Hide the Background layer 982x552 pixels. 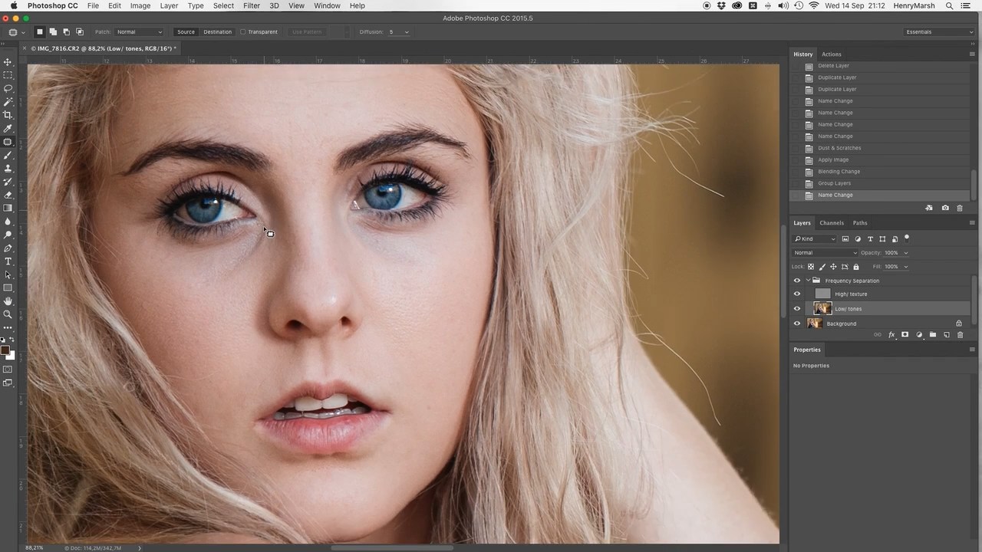(796, 324)
